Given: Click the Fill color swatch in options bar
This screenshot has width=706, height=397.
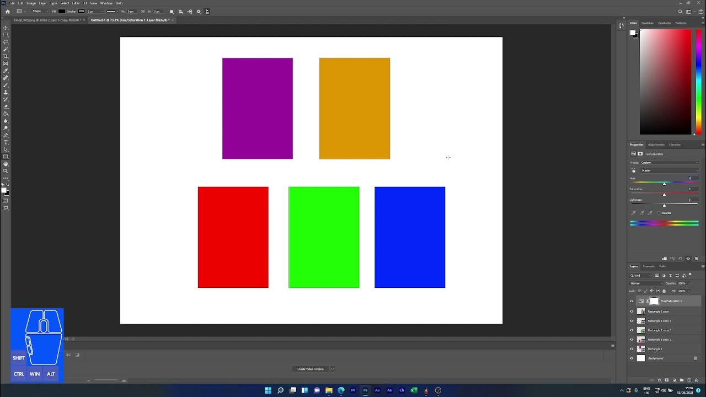Looking at the screenshot, I should 62,12.
